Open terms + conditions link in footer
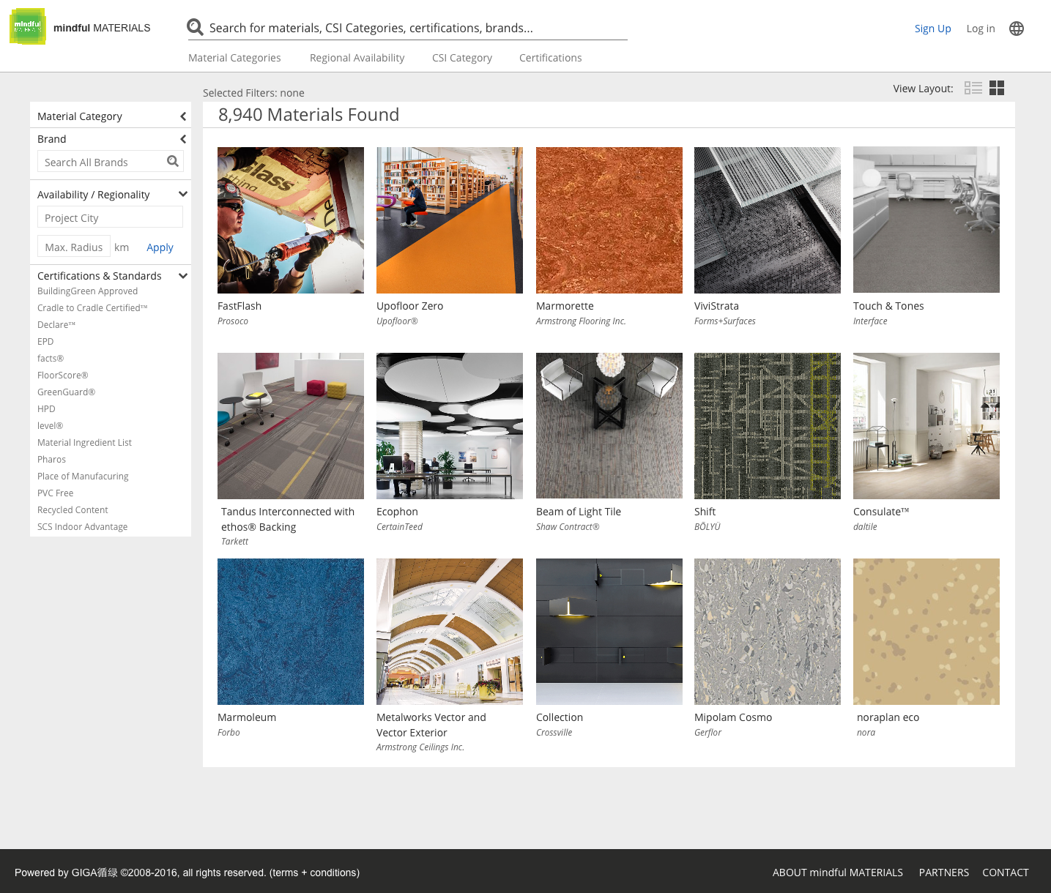This screenshot has height=893, width=1051. [314, 873]
